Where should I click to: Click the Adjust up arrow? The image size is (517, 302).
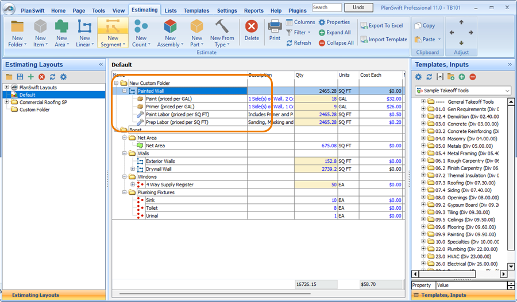pyautogui.click(x=461, y=22)
